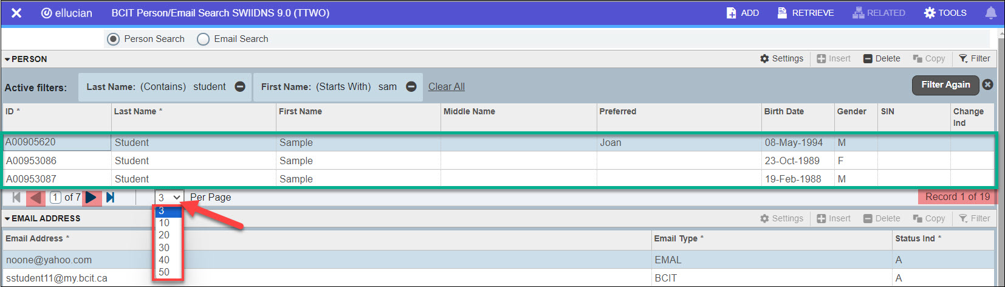Choose 10 per page option
The height and width of the screenshot is (287, 1005).
(x=168, y=223)
